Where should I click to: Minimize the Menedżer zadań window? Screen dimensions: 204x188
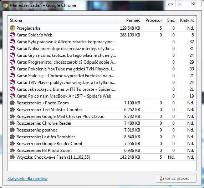point(170,4)
